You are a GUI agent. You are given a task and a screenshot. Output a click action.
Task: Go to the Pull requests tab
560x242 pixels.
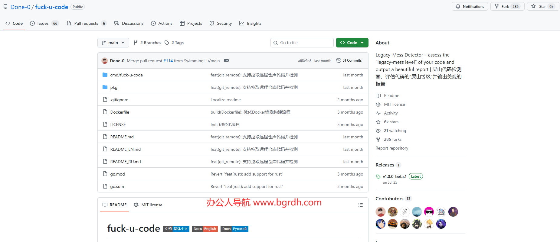(x=86, y=23)
